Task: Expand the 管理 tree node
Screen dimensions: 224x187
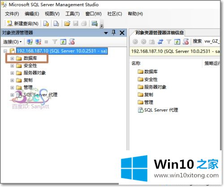Action: click(12, 88)
